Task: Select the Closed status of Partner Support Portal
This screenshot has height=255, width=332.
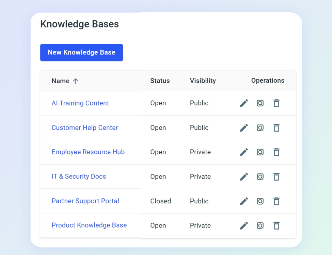Action: (160, 201)
